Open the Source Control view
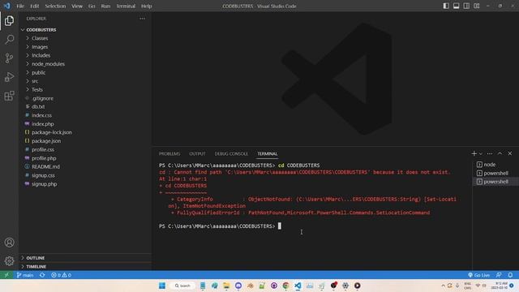Image resolution: width=519 pixels, height=292 pixels. (x=9, y=58)
